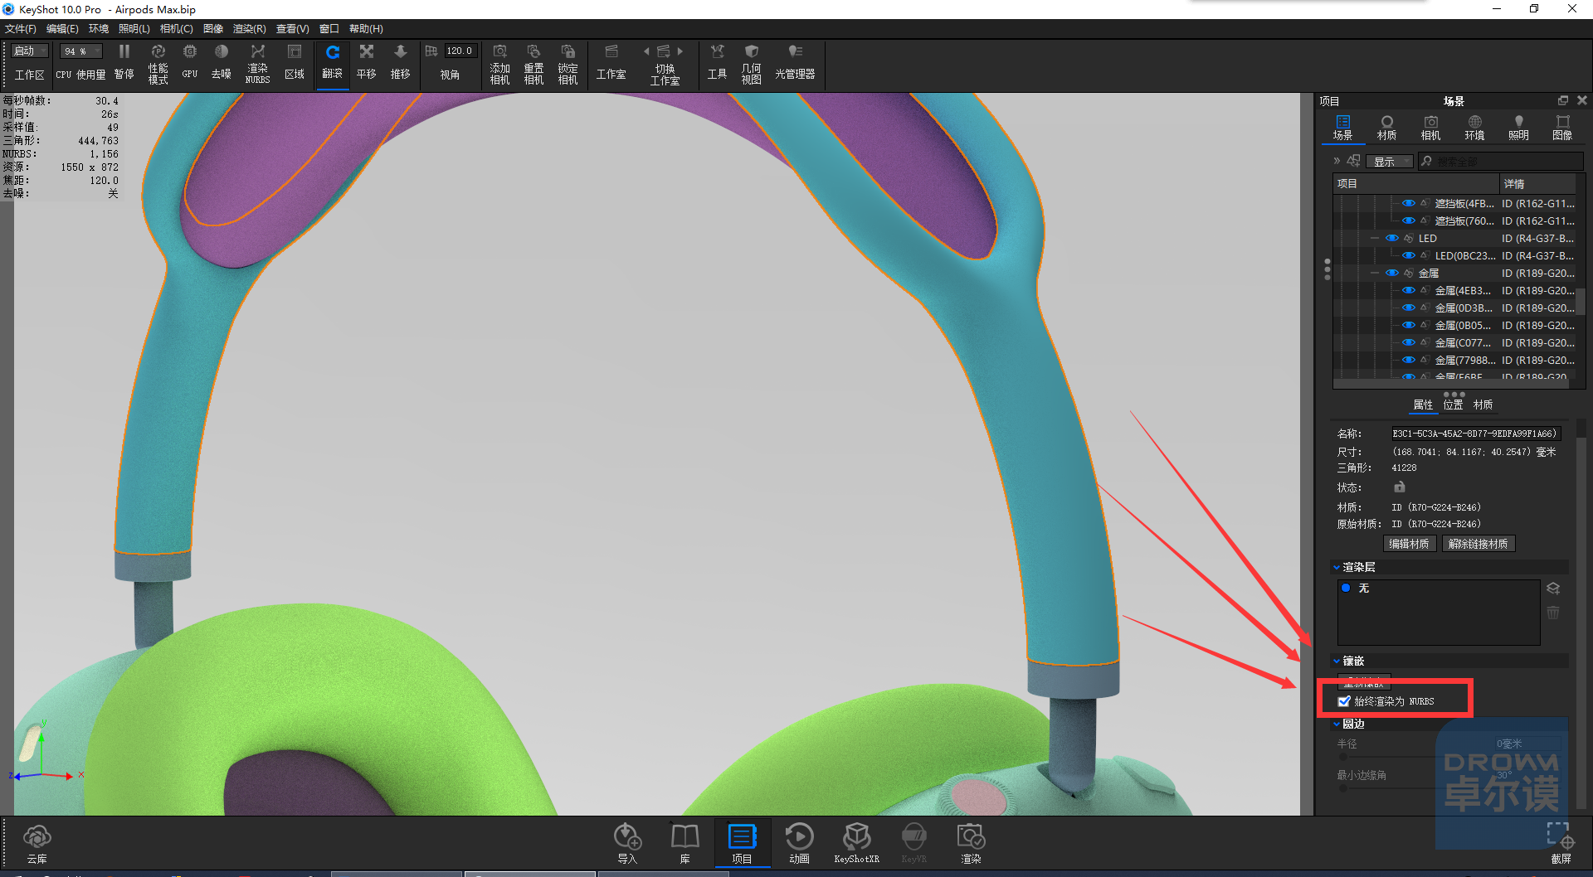This screenshot has width=1593, height=877.
Task: Click the lock status icon next to 状态
Action: [x=1400, y=487]
